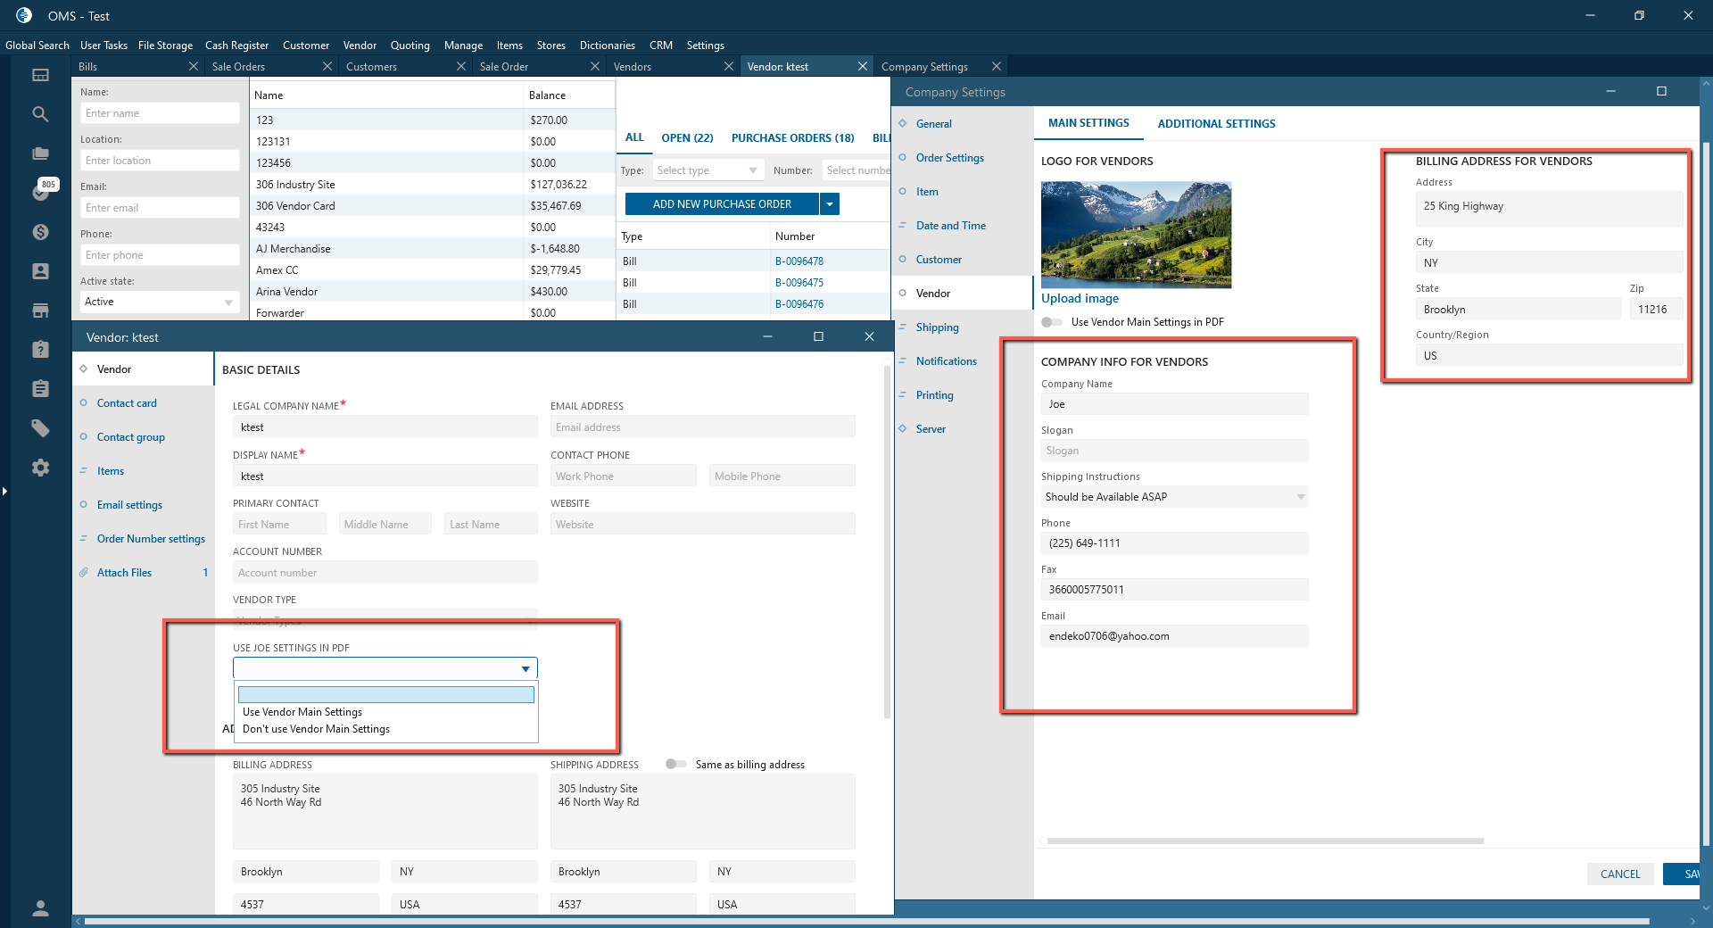1713x928 pixels.
Task: Open user tasks icon with 805 badge
Action: (x=40, y=192)
